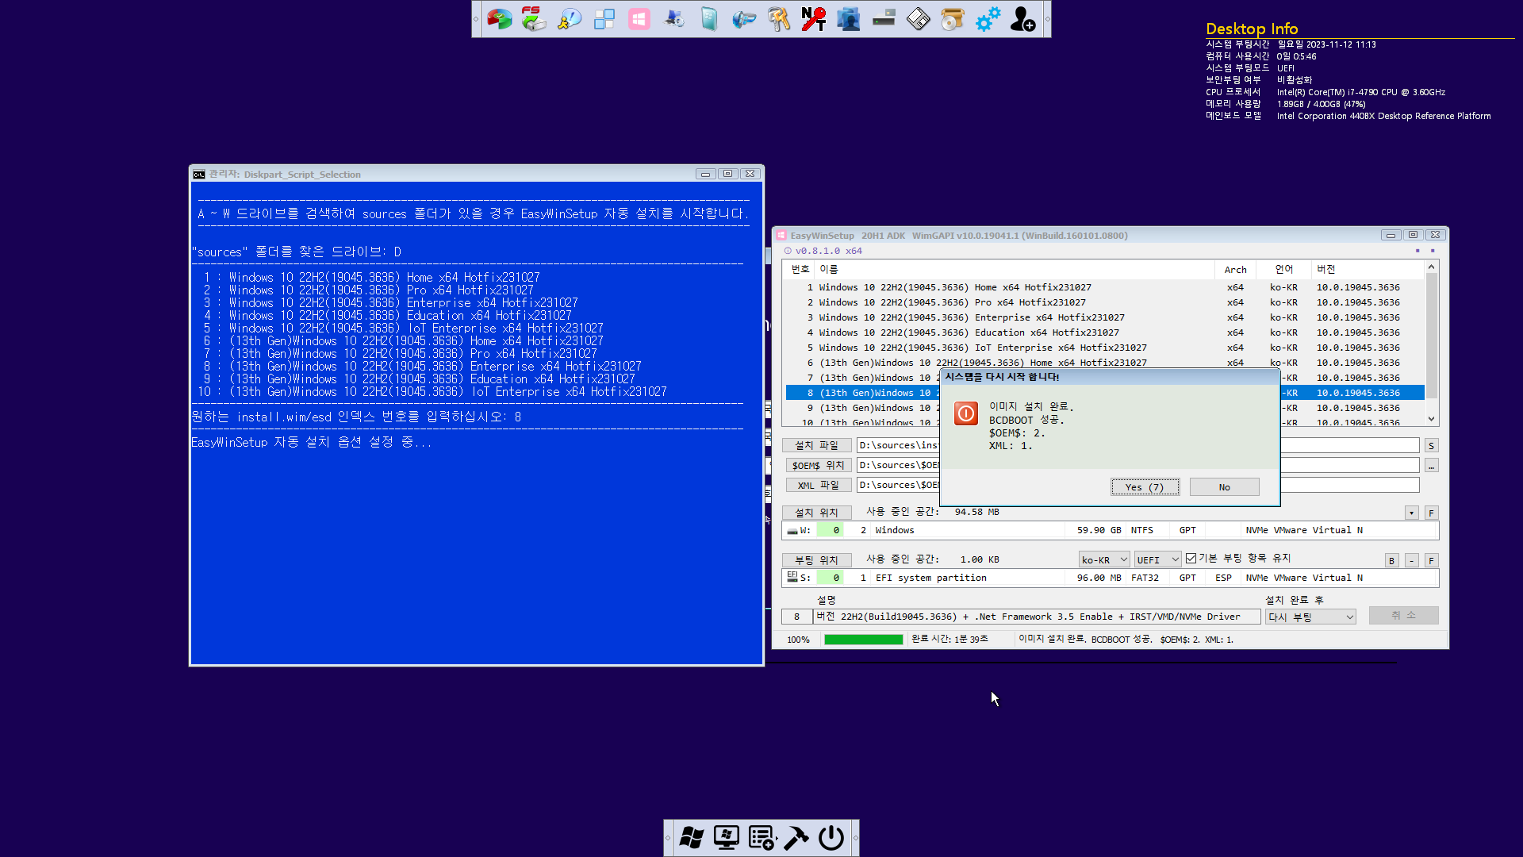Click the 번호 column header
Image resolution: width=1523 pixels, height=857 pixels.
(x=800, y=270)
